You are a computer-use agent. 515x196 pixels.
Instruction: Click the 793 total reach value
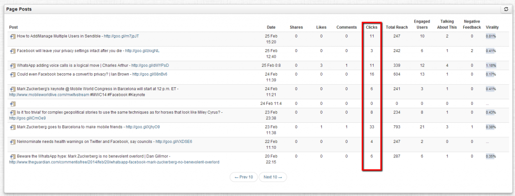(x=397, y=127)
